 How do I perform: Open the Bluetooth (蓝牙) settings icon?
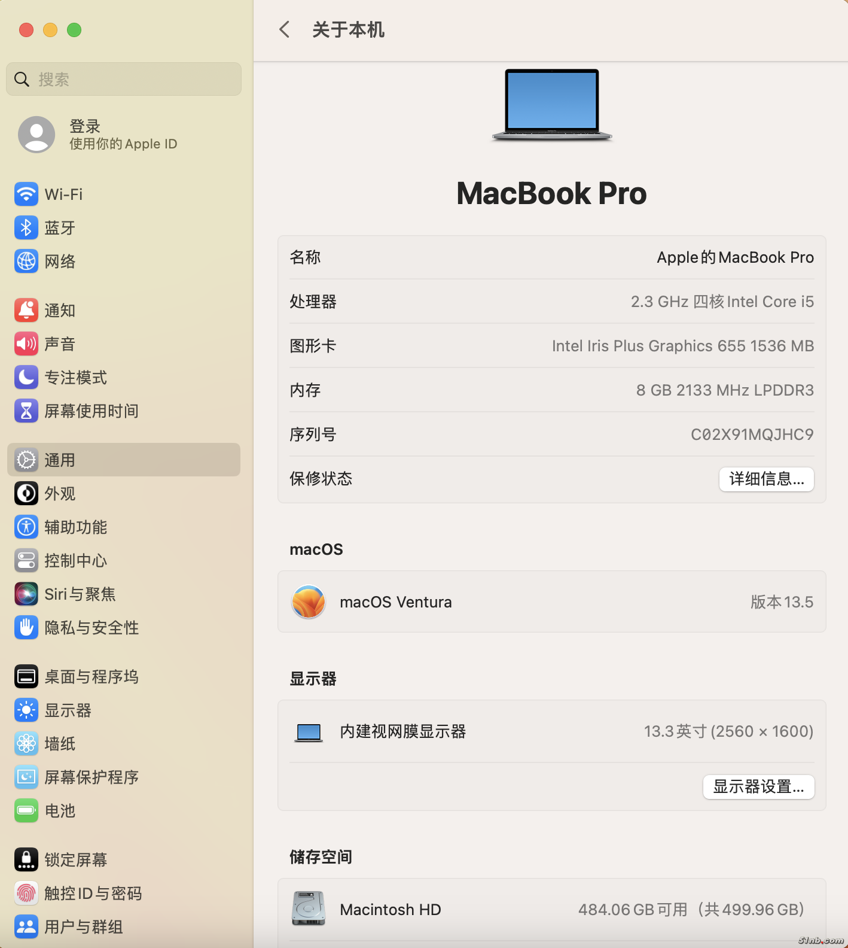pos(26,228)
